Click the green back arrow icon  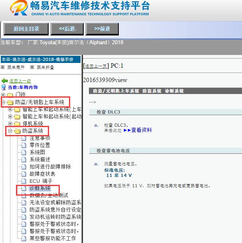[4, 81]
